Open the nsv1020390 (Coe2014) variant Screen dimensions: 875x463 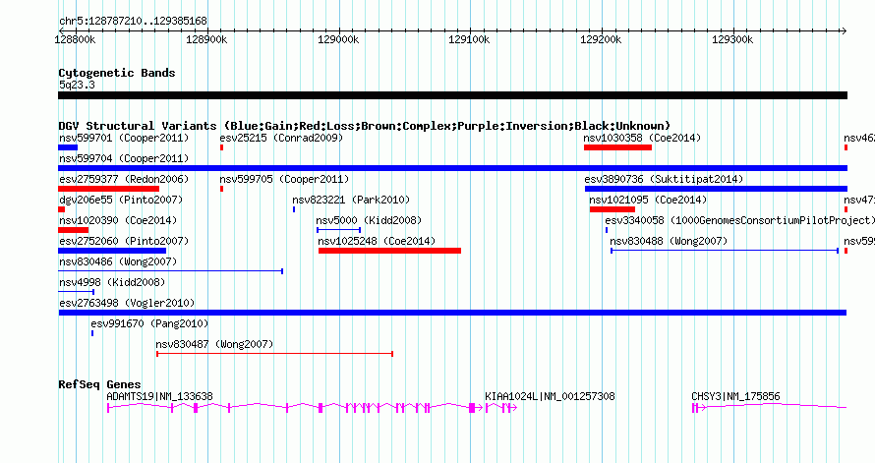pos(118,220)
